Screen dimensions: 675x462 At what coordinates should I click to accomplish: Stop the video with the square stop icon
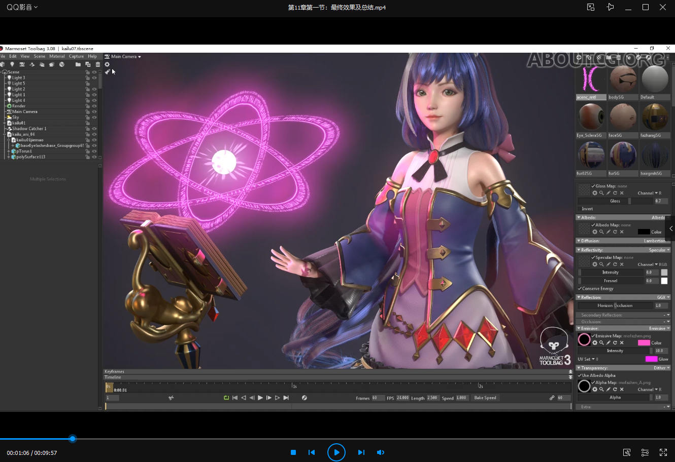pos(293,452)
